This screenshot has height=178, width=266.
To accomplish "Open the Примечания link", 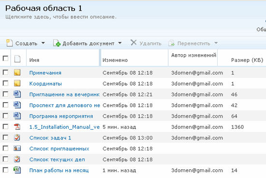I will pyautogui.click(x=45, y=73).
